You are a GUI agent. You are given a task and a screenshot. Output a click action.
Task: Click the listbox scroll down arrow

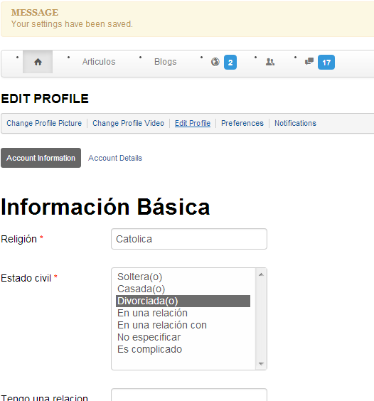tap(261, 363)
